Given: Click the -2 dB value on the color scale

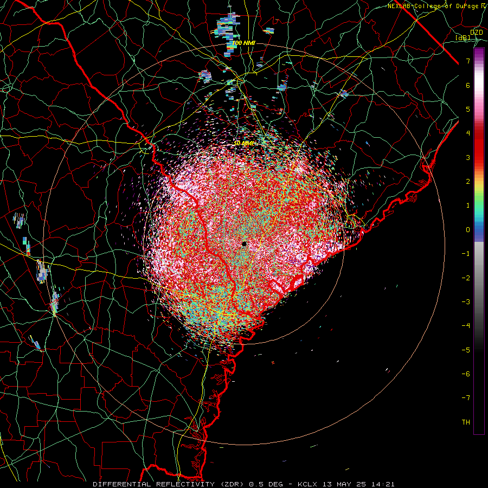Looking at the screenshot, I should coord(466,278).
